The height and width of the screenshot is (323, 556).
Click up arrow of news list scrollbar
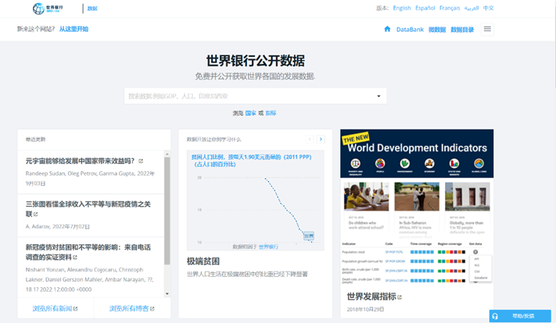[167, 154]
